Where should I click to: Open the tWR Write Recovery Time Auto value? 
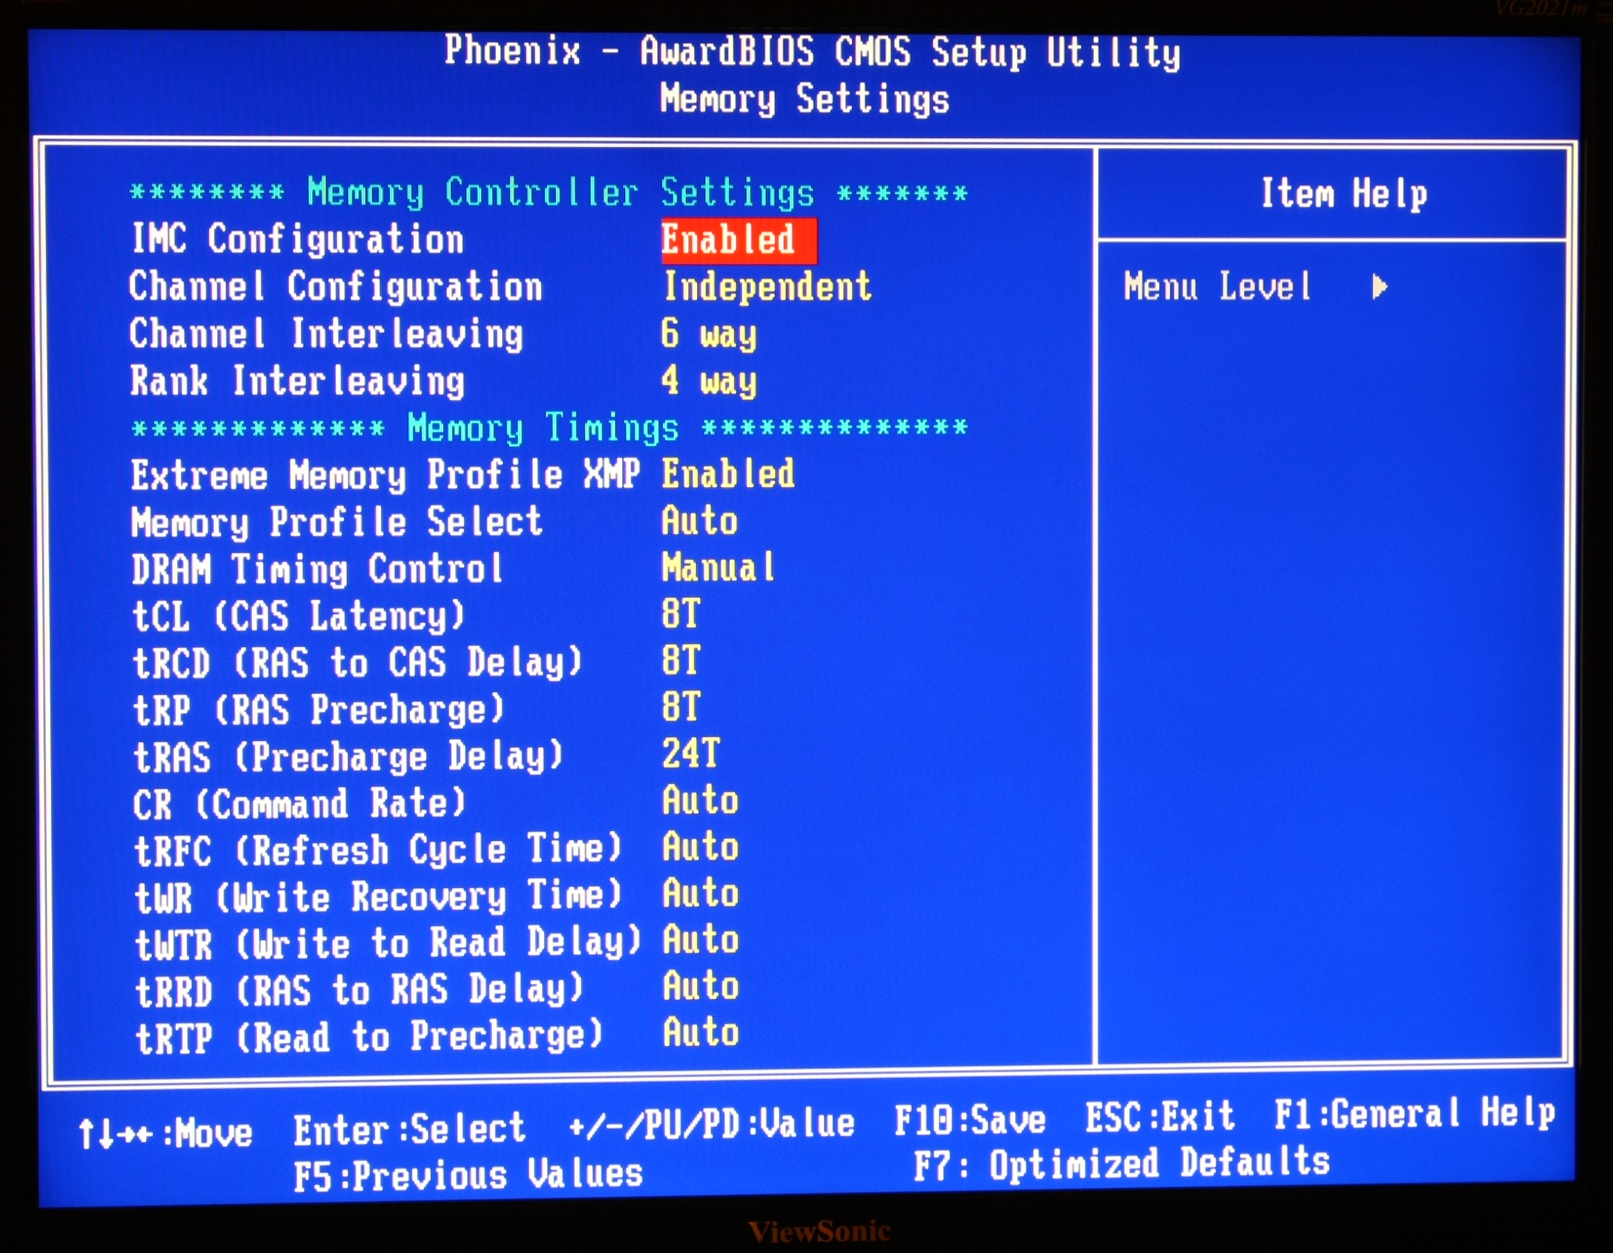[x=700, y=894]
